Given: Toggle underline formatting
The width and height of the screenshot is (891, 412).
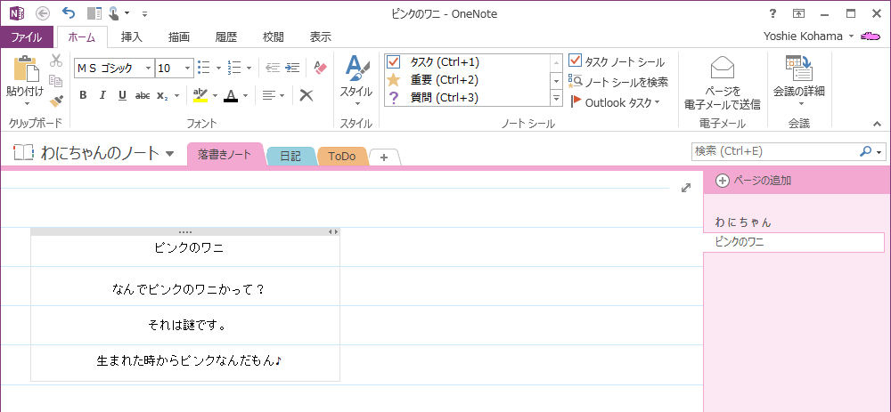Looking at the screenshot, I should (122, 95).
